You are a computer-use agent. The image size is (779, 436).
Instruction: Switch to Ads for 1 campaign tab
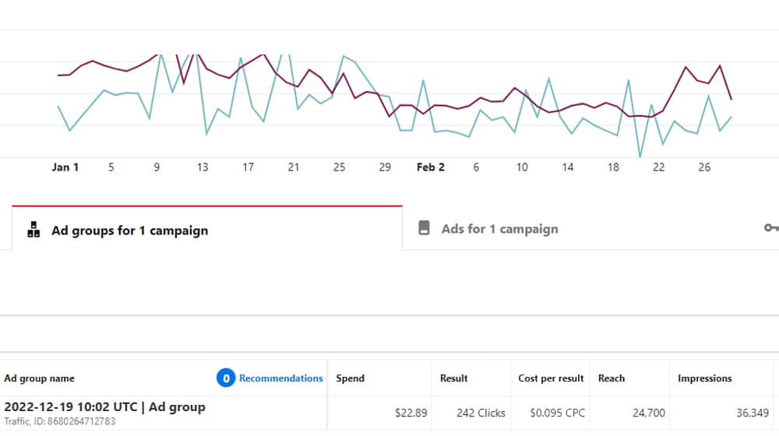(x=499, y=229)
